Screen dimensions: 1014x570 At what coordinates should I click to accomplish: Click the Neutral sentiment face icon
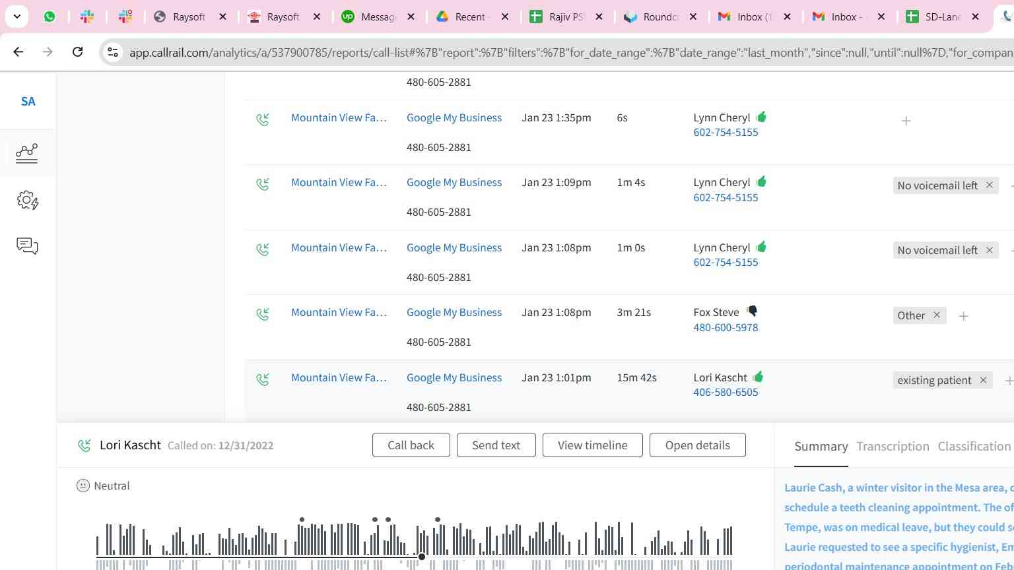tap(83, 486)
